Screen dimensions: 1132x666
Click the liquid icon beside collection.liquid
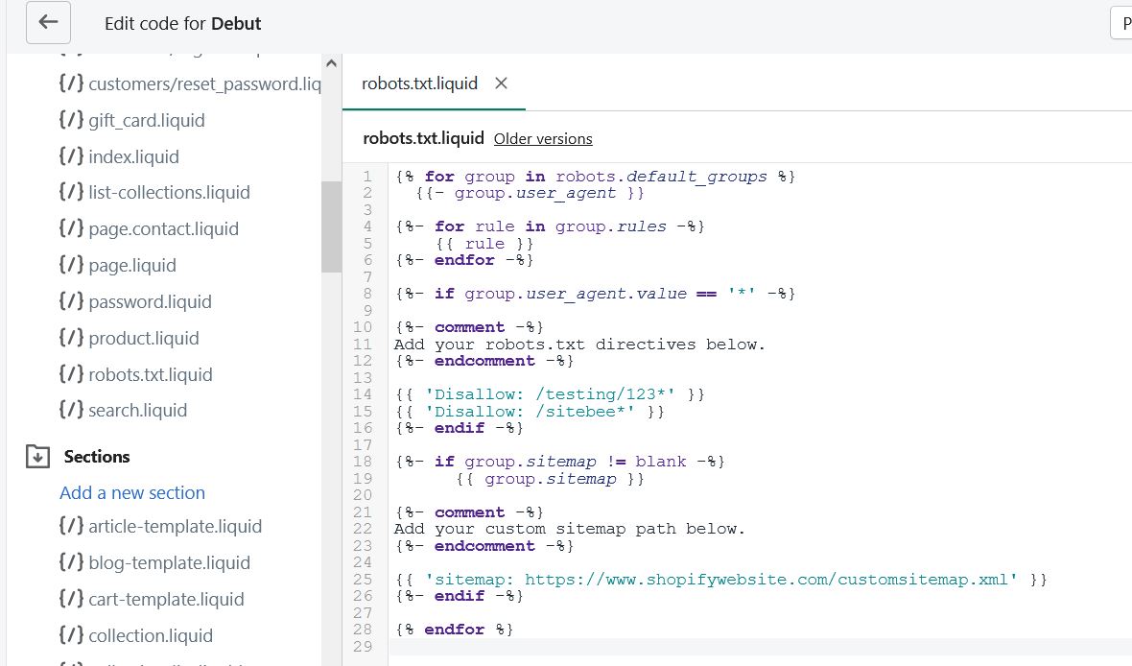pyautogui.click(x=72, y=635)
